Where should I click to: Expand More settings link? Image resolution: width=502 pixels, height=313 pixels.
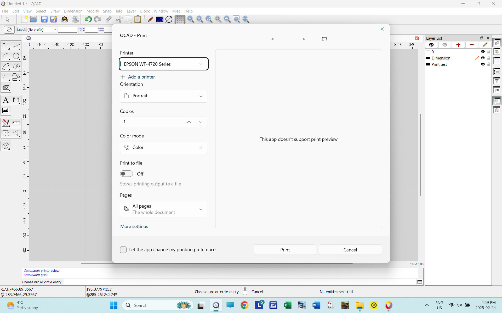[x=134, y=226]
